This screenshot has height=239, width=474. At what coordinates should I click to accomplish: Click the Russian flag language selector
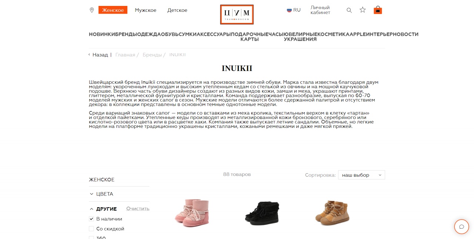pyautogui.click(x=294, y=10)
